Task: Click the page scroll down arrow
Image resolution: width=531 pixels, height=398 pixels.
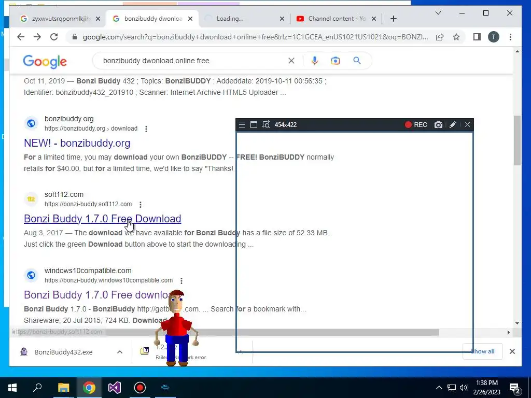Action: point(517,323)
